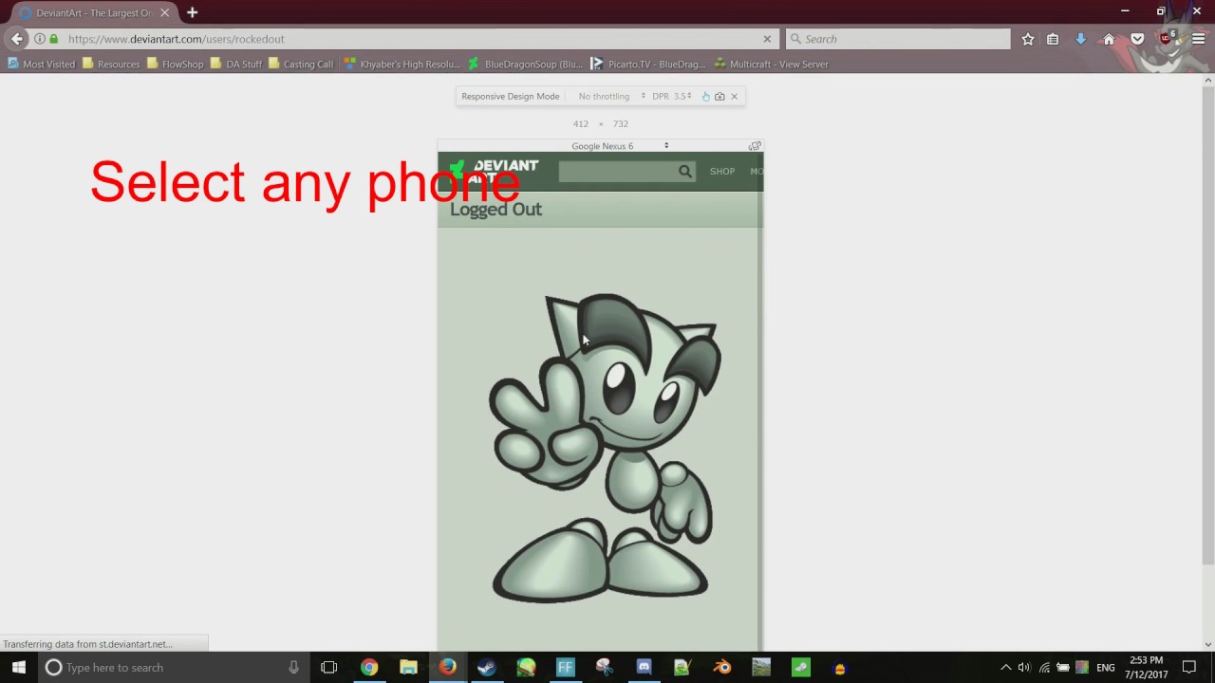1215x683 pixels.
Task: Open the Google Nexus 6 device dropdown
Action: [x=619, y=146]
